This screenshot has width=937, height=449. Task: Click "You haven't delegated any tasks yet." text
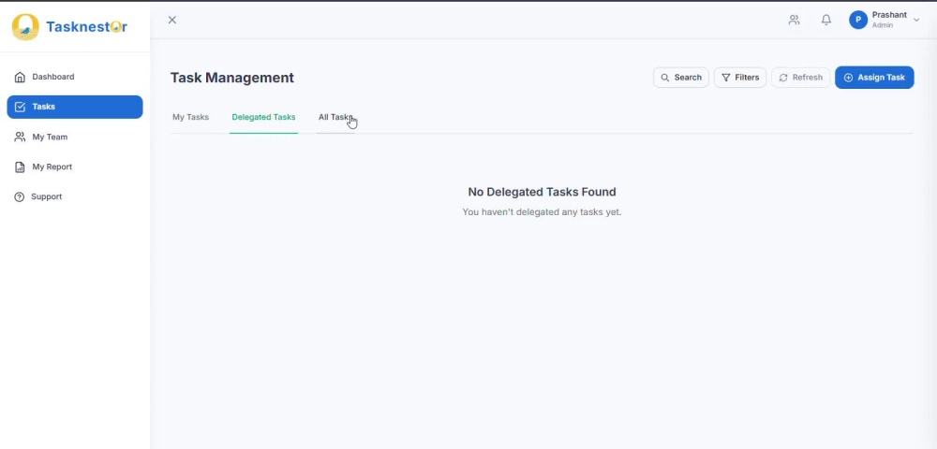542,211
